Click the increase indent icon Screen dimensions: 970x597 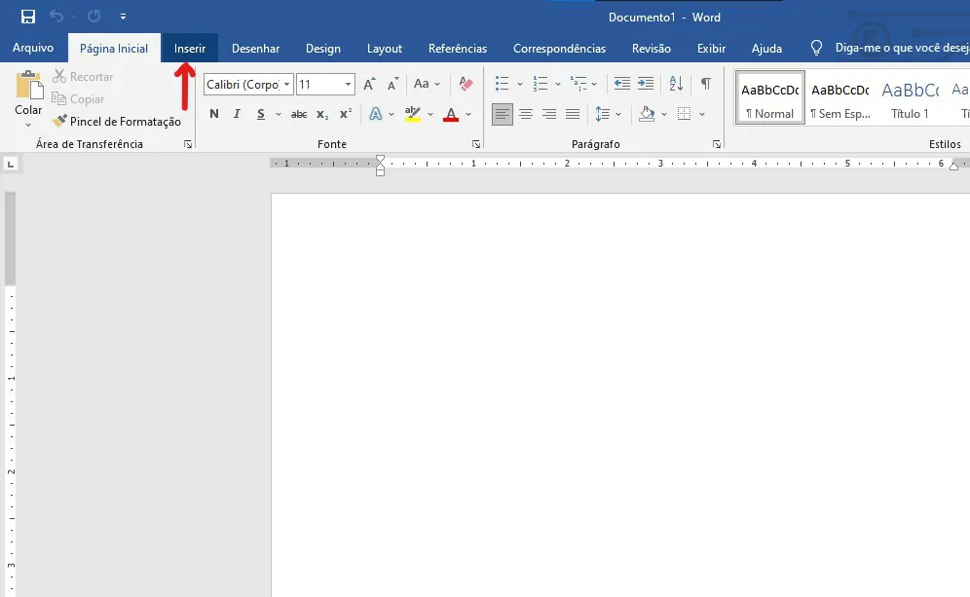coord(646,84)
